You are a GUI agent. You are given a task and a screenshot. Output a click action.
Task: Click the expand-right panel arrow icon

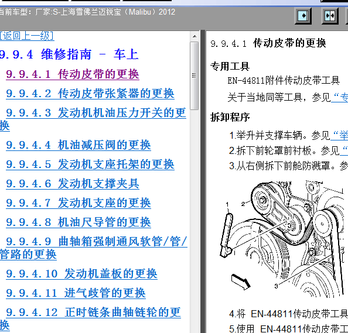pyautogui.click(x=303, y=16)
